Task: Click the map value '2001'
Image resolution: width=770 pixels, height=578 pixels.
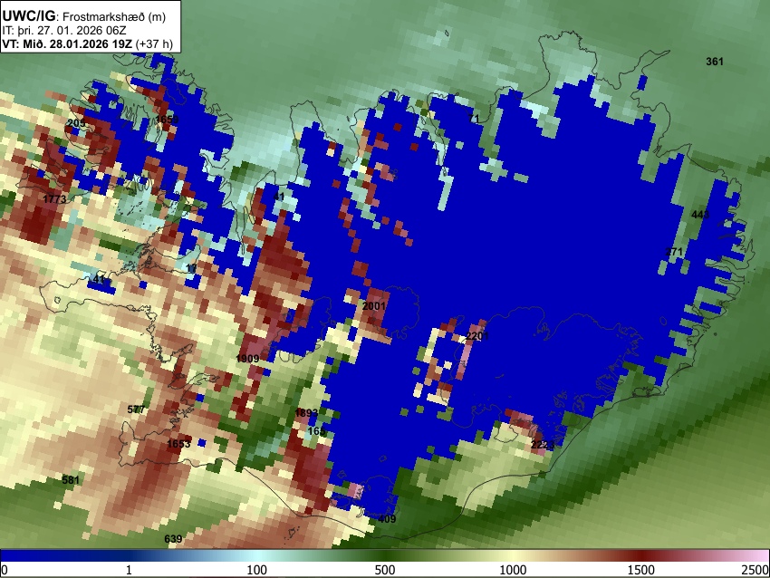Action: click(x=374, y=306)
